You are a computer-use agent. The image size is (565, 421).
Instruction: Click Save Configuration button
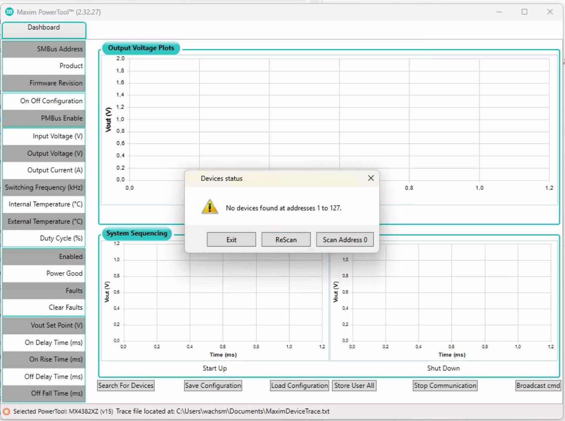coord(213,386)
